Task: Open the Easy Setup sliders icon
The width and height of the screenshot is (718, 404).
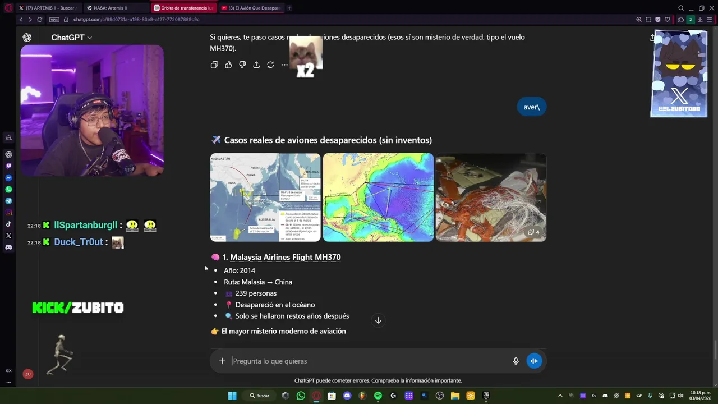Action: [710, 19]
